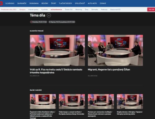The width and height of the screenshot is (155, 119).
Task: Open the ta3 logo home link
Action: 1,3
